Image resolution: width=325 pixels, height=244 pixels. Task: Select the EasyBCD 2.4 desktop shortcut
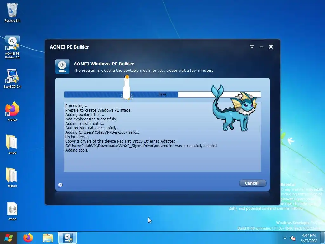pyautogui.click(x=12, y=78)
